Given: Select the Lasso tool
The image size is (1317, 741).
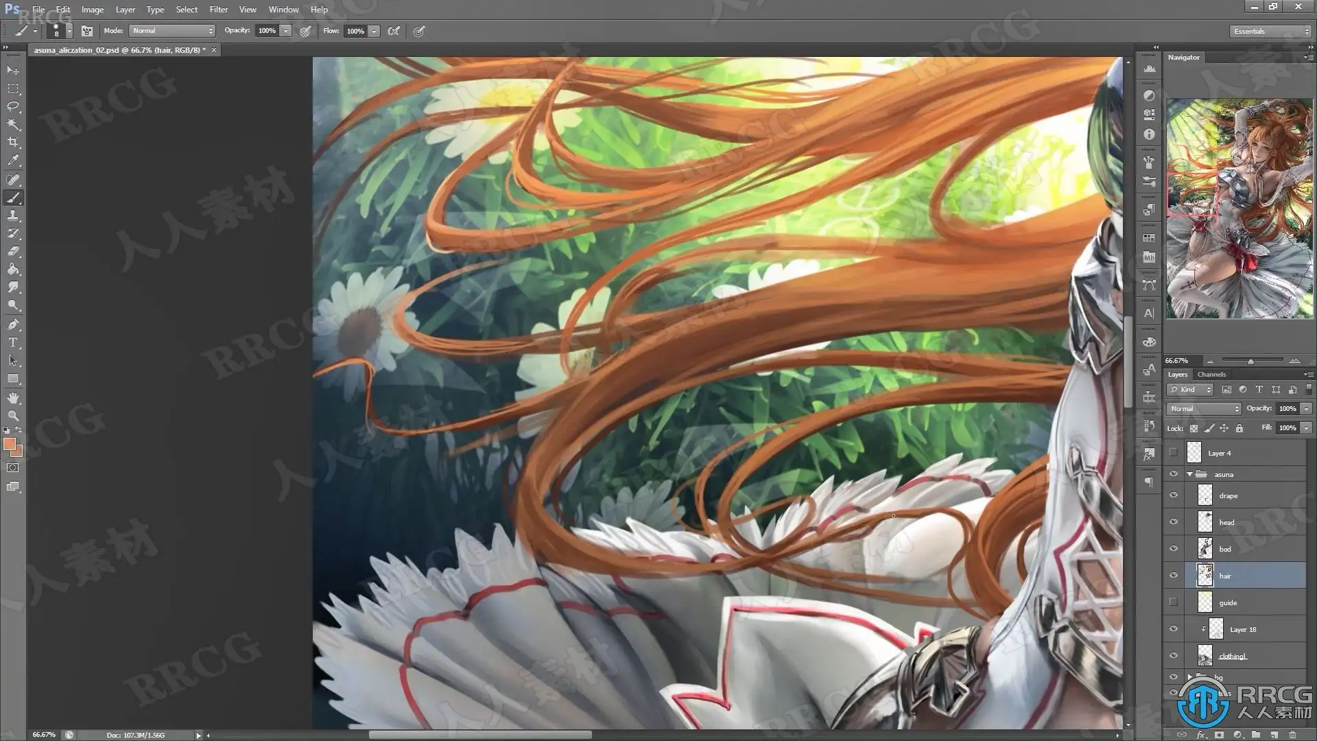Looking at the screenshot, I should 13,106.
